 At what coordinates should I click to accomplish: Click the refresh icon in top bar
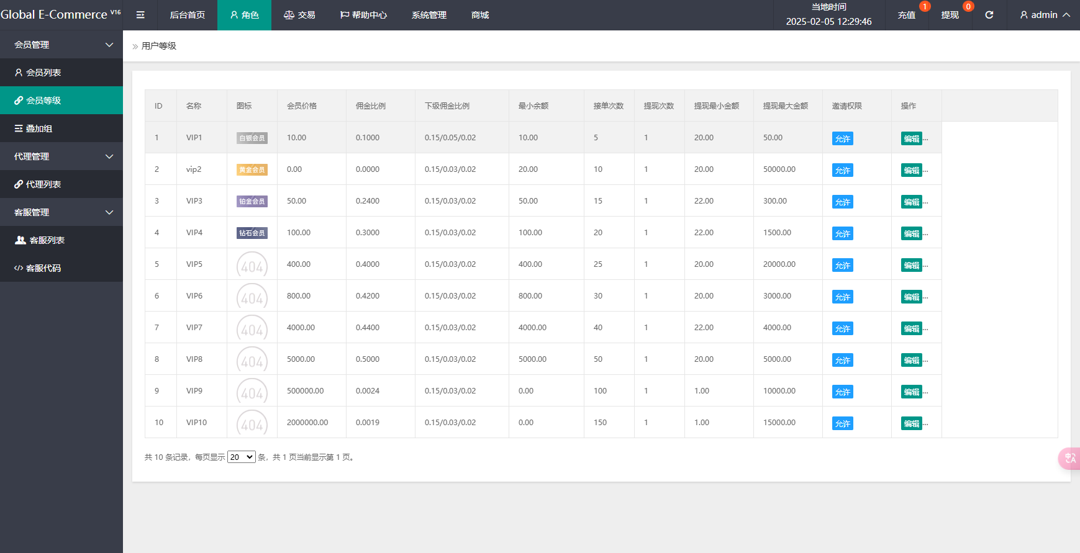click(x=989, y=15)
